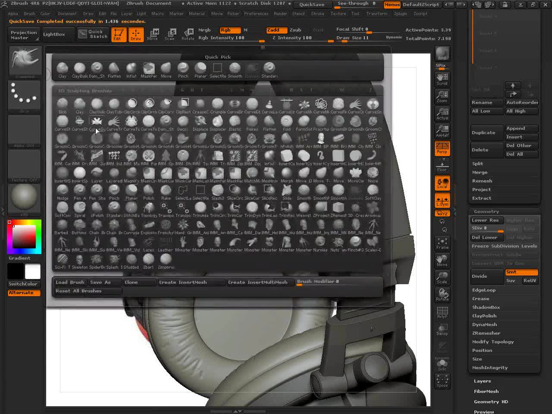Expand the Geometry HD subpalette
This screenshot has width=552, height=414.
491,401
